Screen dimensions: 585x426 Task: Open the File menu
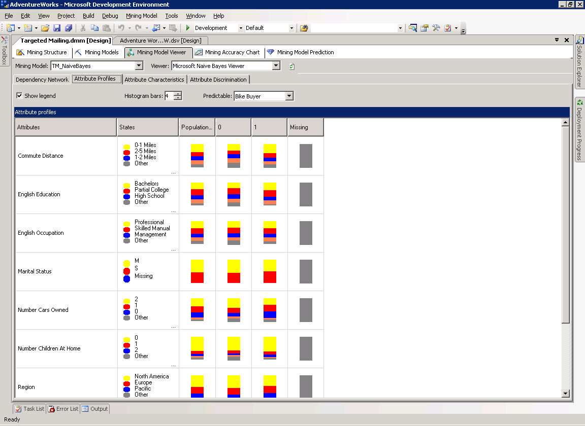[9, 16]
